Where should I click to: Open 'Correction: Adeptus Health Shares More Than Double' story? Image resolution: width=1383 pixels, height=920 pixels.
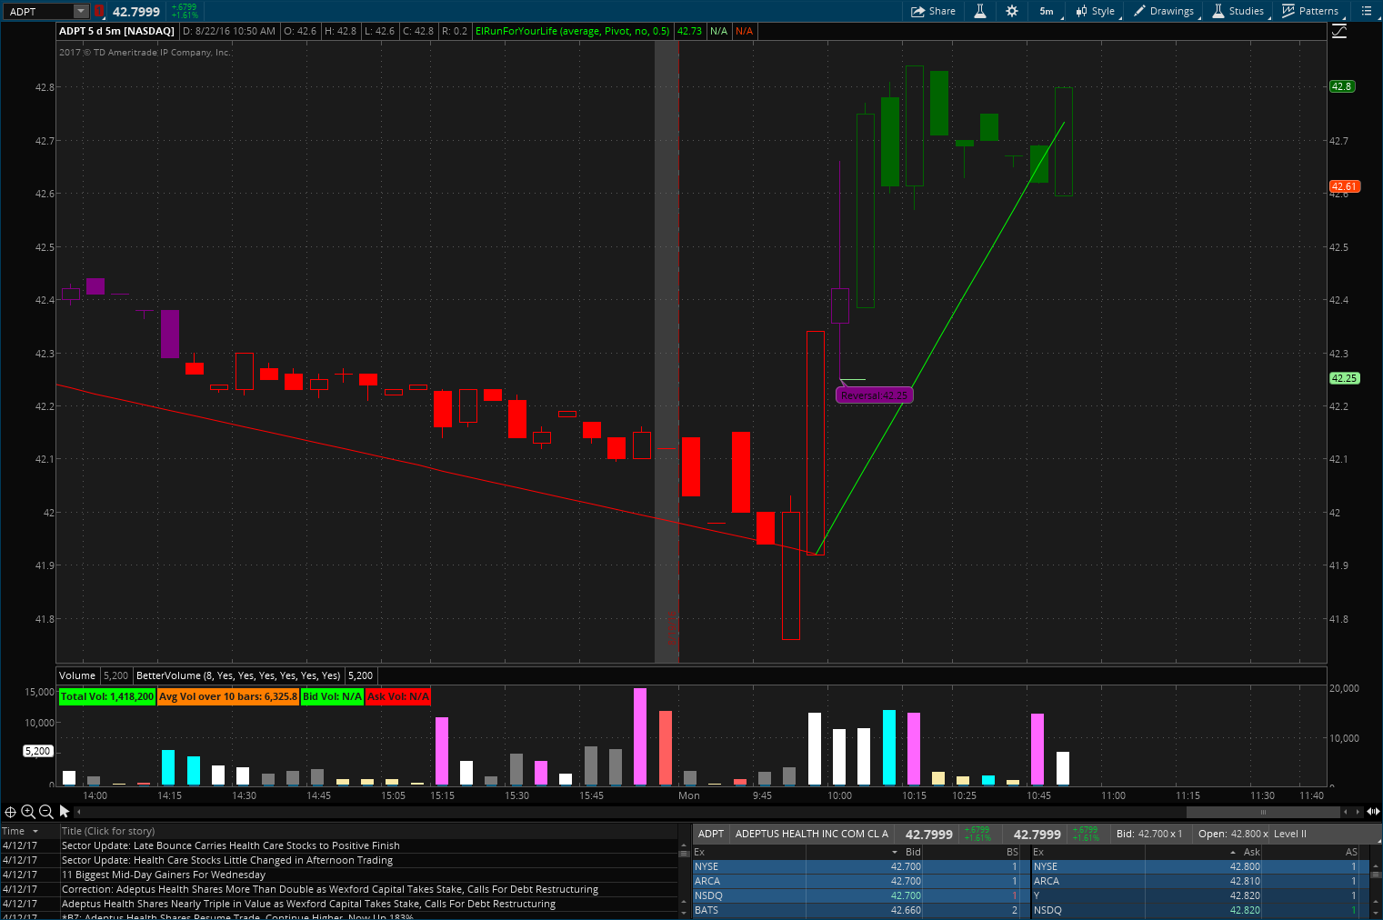point(330,889)
